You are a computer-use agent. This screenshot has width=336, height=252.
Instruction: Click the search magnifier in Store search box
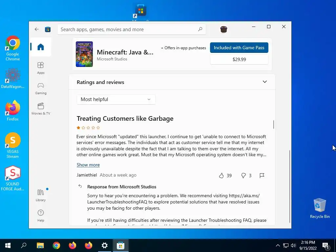200,29
